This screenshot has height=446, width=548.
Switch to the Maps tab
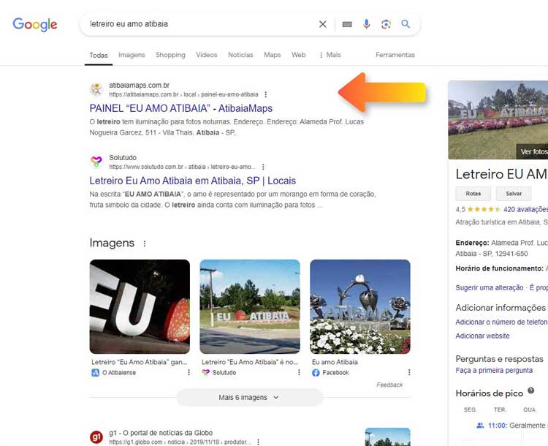pyautogui.click(x=272, y=55)
